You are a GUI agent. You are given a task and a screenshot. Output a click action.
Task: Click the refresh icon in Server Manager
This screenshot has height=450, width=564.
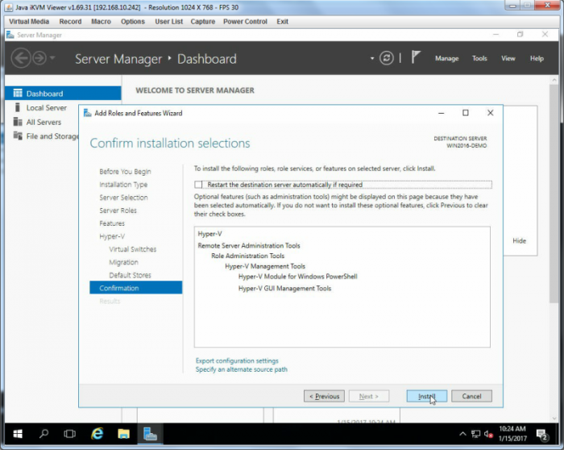[x=386, y=58]
